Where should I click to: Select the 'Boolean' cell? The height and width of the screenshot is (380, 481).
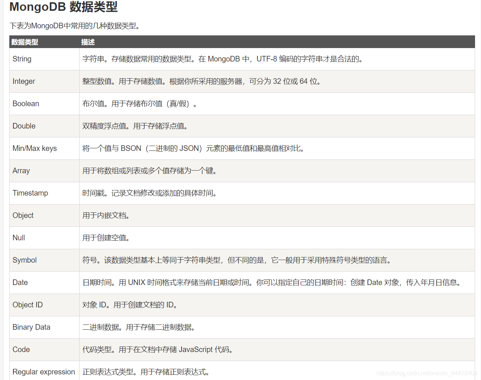tap(44, 104)
